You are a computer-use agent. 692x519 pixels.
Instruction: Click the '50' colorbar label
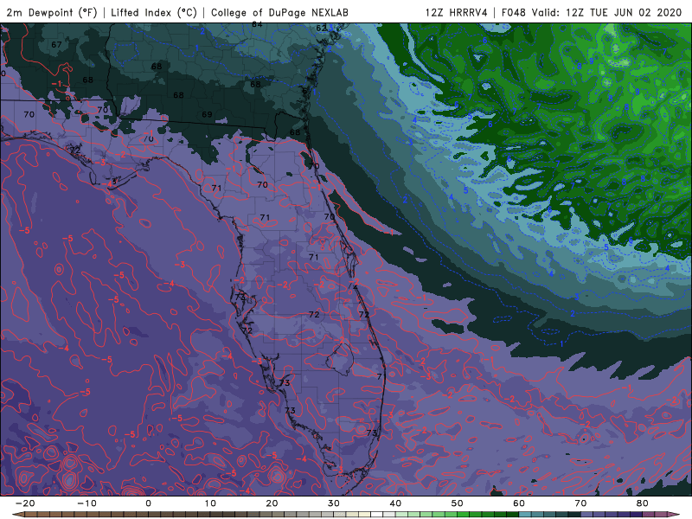pos(458,503)
